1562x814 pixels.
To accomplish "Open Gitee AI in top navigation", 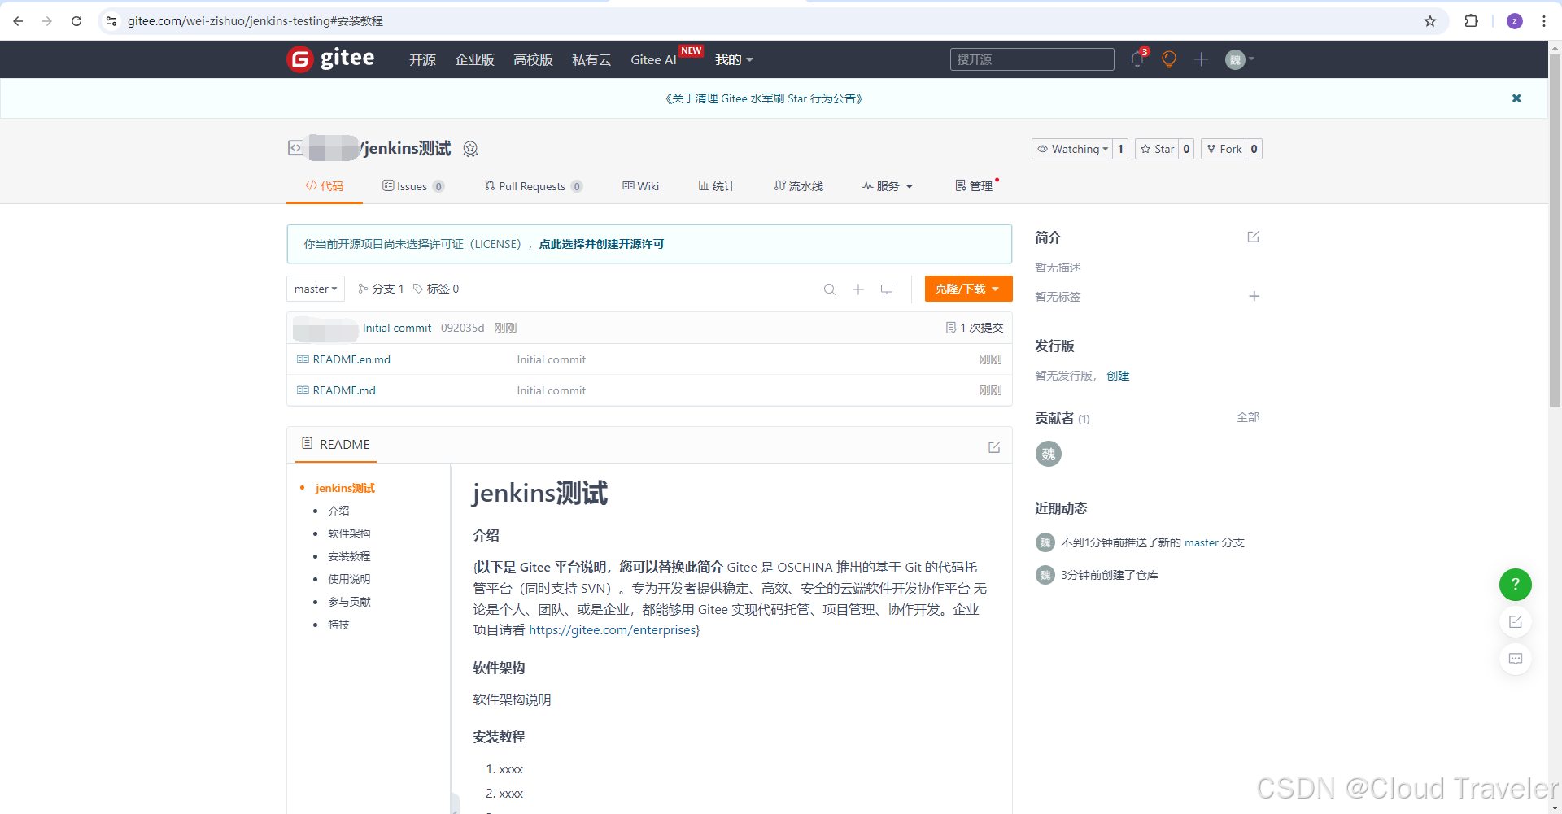I will pyautogui.click(x=653, y=59).
